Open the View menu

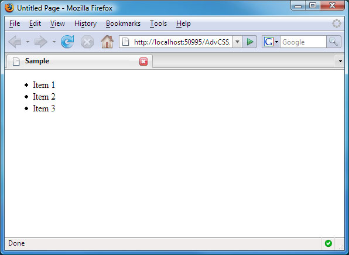tap(57, 23)
